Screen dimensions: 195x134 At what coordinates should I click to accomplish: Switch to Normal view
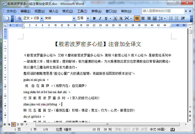pos(5,124)
